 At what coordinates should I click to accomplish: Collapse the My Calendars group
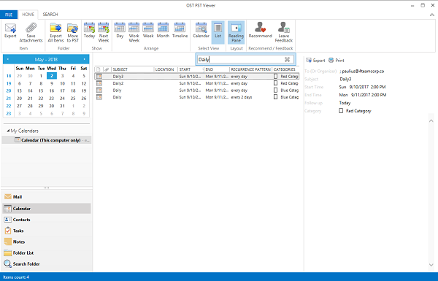pyautogui.click(x=8, y=131)
